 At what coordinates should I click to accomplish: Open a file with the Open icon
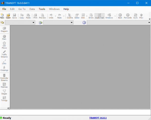pos(8,16)
